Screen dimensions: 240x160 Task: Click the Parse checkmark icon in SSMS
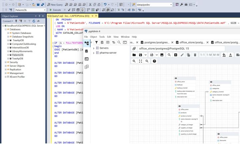[x=69, y=10]
